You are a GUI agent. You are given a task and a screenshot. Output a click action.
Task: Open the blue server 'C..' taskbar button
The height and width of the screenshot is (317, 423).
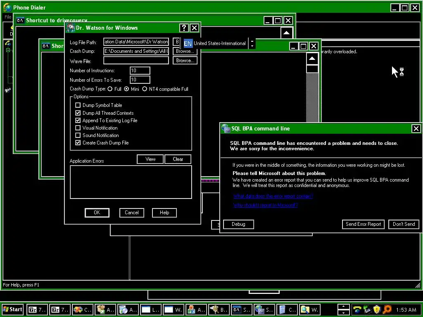tap(288, 310)
